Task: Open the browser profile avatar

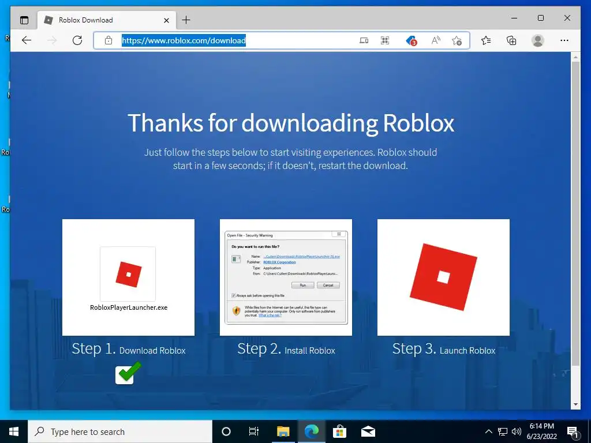Action: (538, 40)
